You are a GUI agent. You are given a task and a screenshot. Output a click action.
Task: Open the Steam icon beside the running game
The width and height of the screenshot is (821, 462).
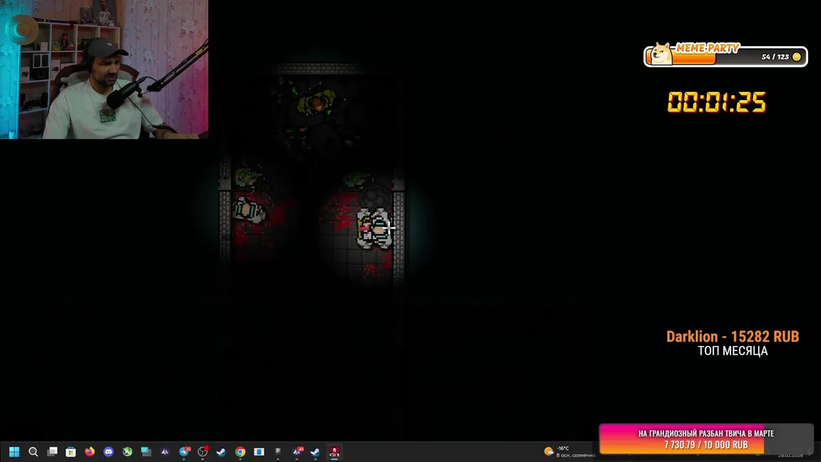[315, 452]
